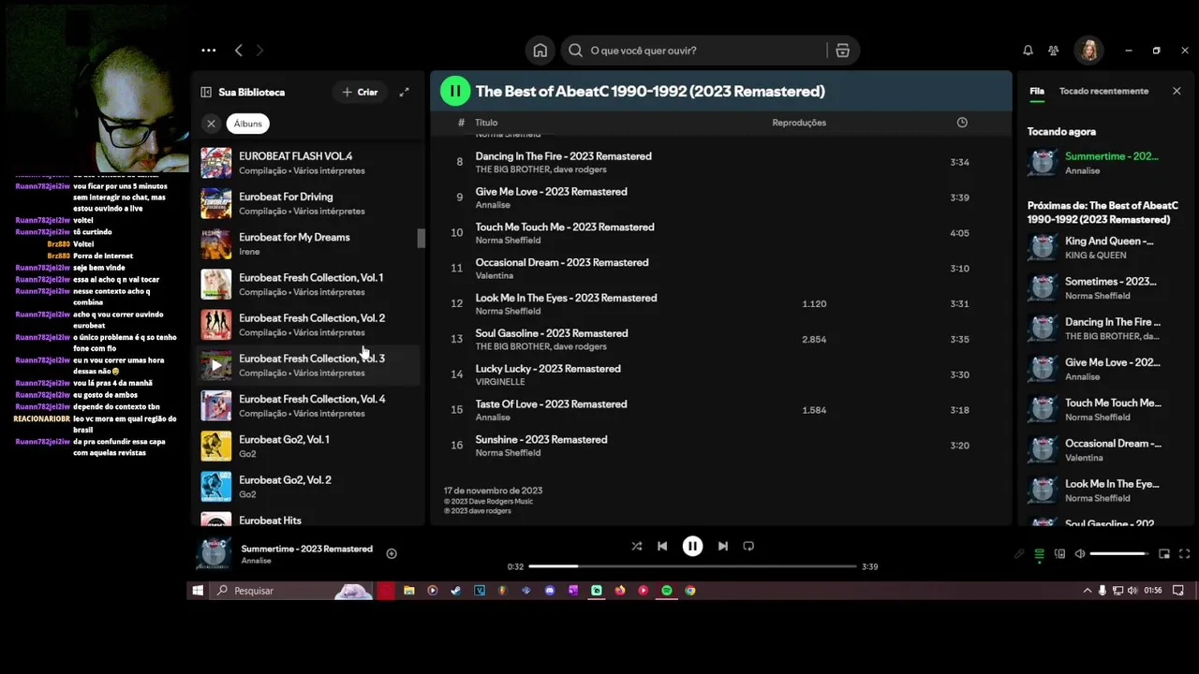The height and width of the screenshot is (674, 1199).
Task: Mute the volume speaker icon
Action: pos(1080,554)
